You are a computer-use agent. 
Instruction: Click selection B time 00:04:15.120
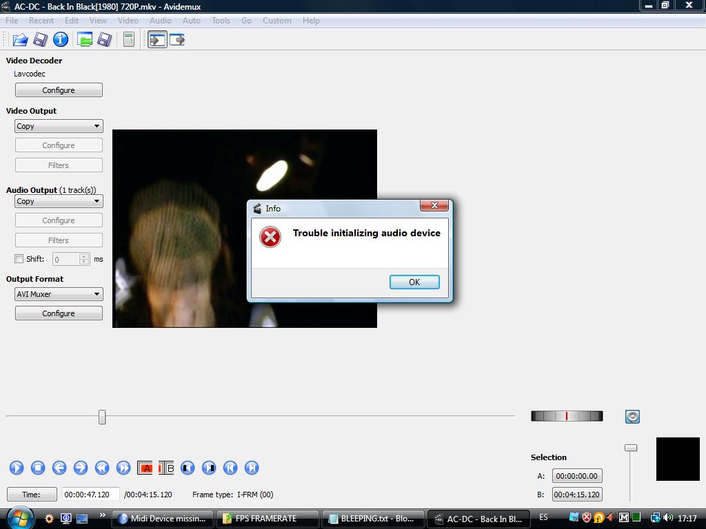point(577,495)
